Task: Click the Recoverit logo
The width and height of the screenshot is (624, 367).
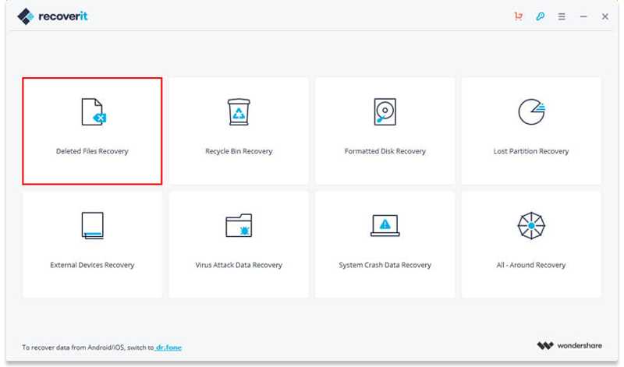Action: tap(52, 16)
